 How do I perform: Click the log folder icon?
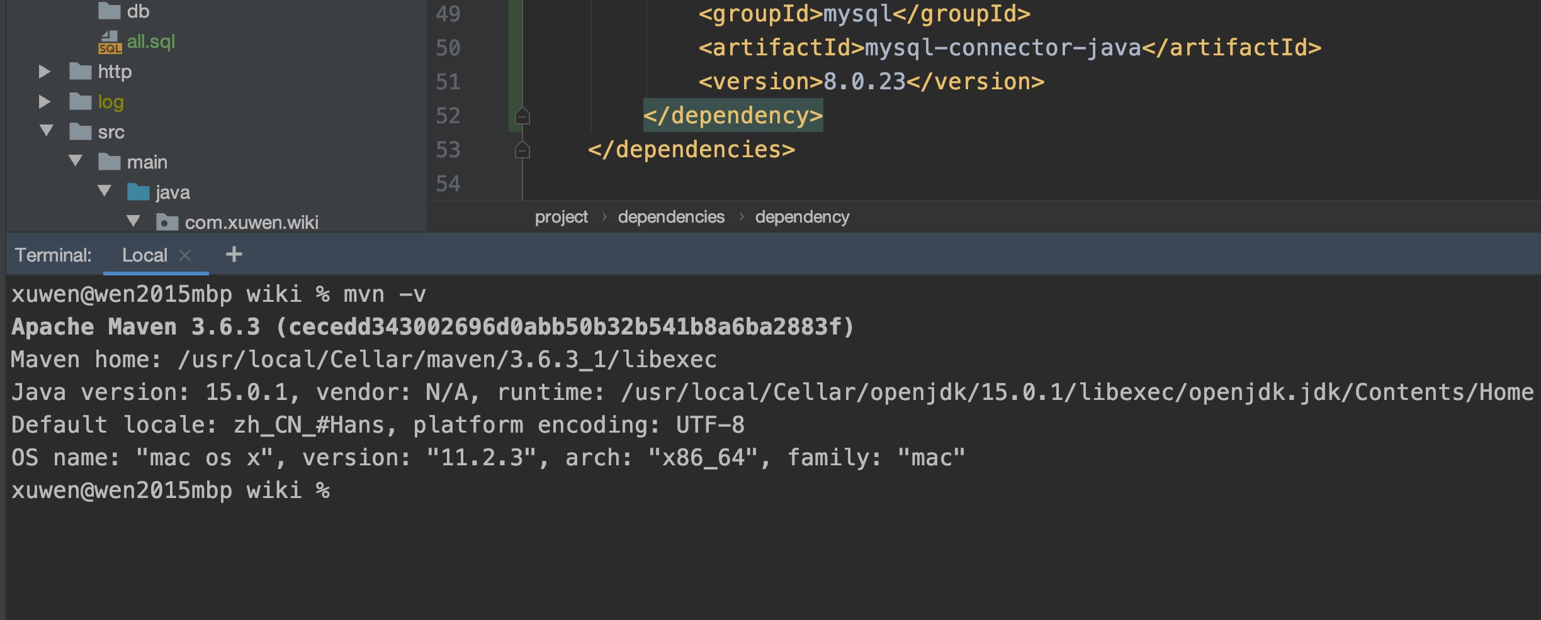pos(81,102)
